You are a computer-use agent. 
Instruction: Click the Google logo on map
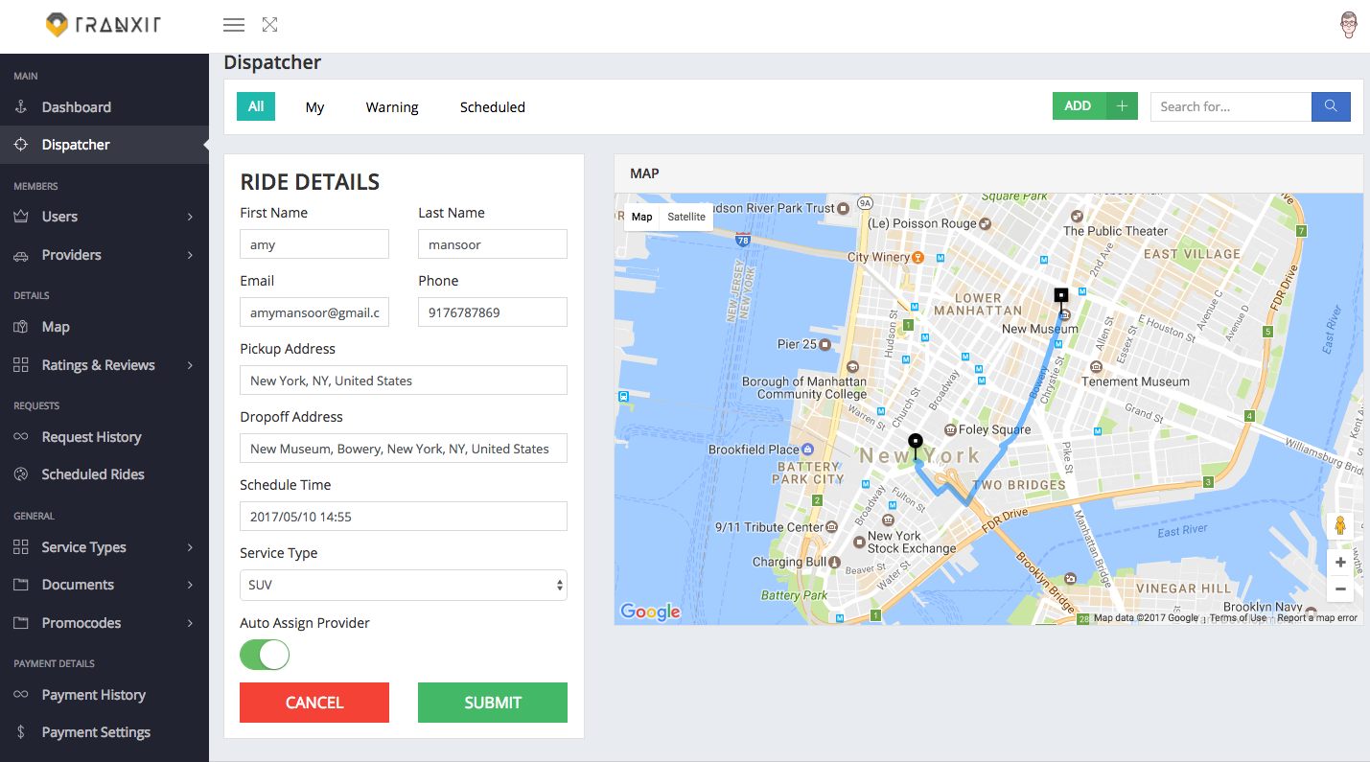coord(650,612)
